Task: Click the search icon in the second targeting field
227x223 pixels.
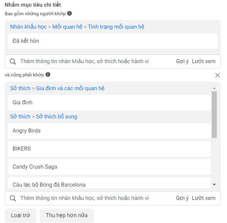Action: click(13, 198)
